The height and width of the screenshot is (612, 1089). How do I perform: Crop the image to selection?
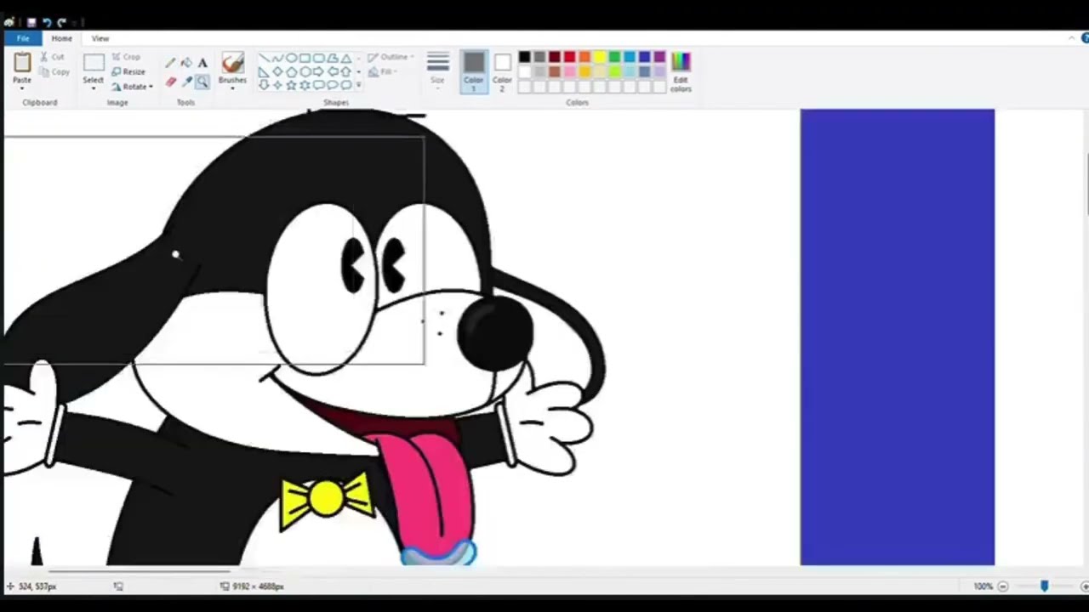(x=126, y=57)
